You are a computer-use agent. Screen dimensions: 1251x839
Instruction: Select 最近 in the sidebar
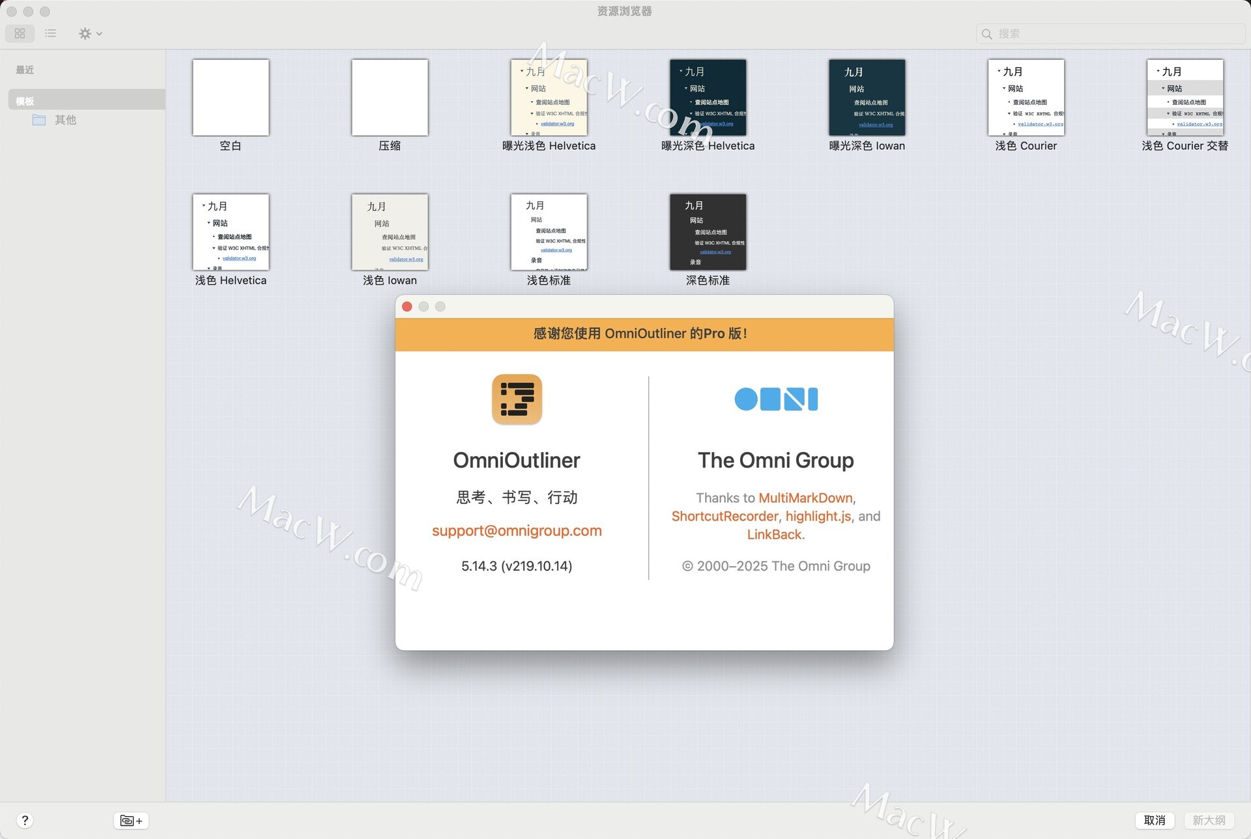click(25, 70)
